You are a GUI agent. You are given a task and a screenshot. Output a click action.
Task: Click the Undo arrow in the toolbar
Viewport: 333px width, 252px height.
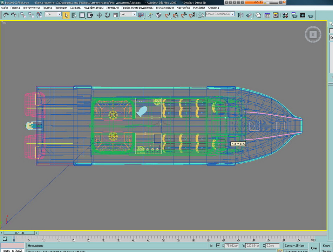coord(6,15)
